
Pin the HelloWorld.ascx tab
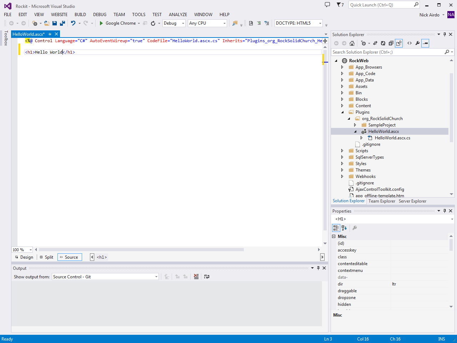[50, 34]
